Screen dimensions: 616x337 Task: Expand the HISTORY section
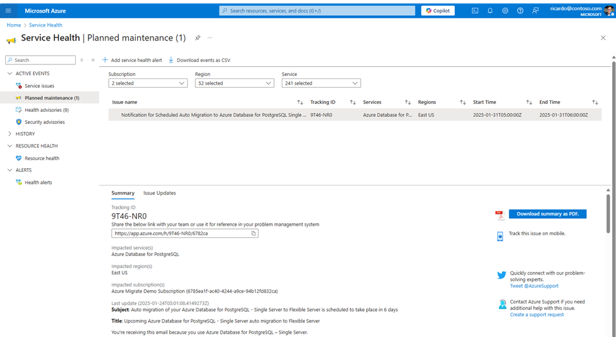click(10, 133)
